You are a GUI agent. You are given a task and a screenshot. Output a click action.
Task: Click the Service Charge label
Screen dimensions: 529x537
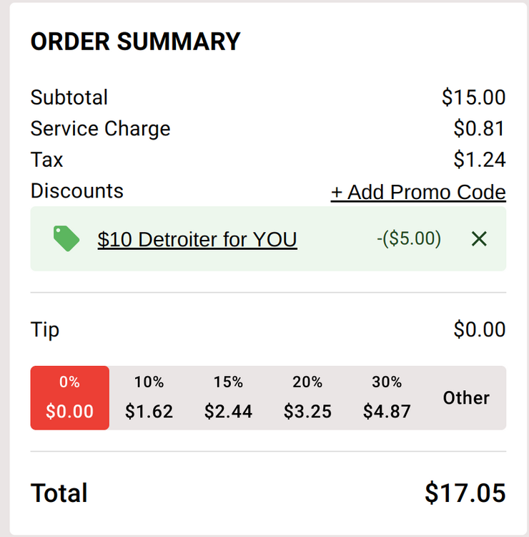100,129
